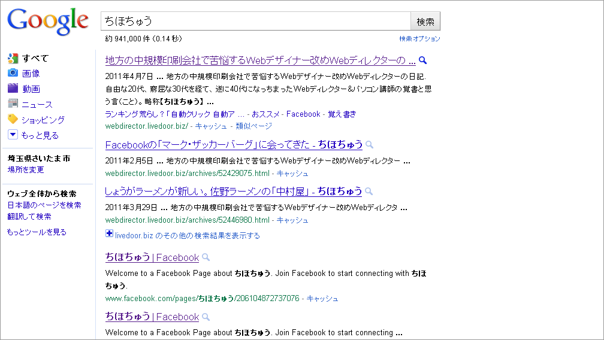This screenshot has width=604, height=340.
Task: Click the 2011年2月5日 date text
Action: point(129,161)
